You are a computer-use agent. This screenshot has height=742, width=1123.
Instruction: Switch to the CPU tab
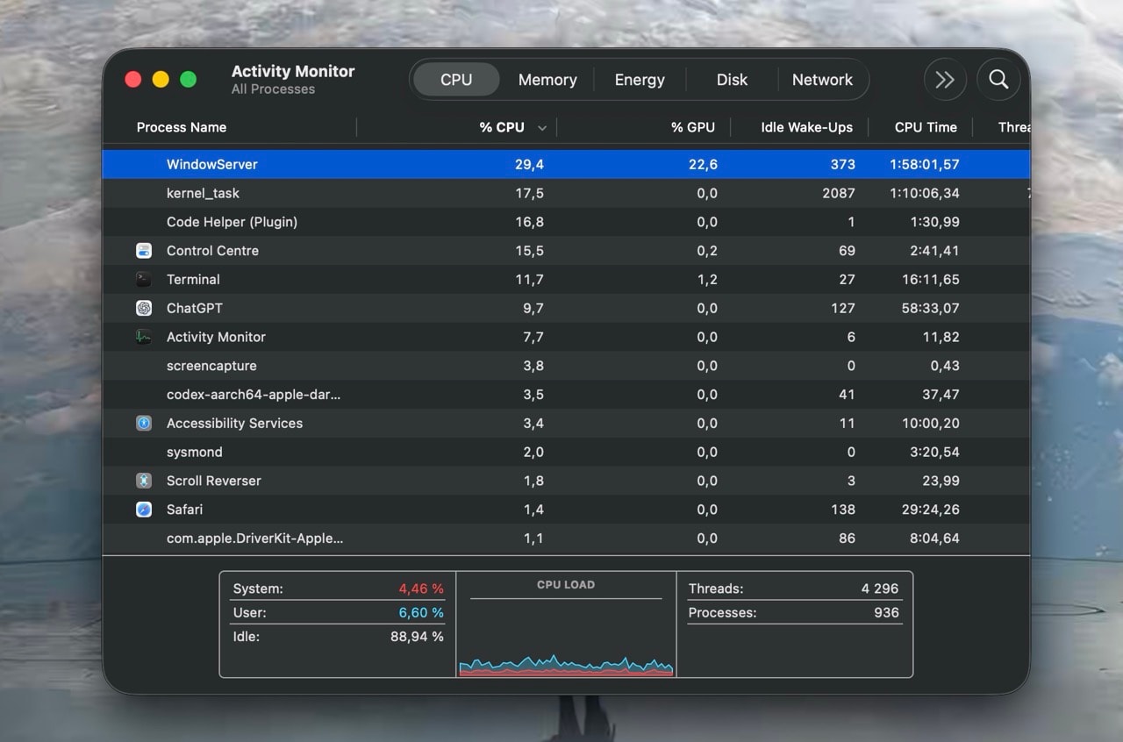pos(456,80)
